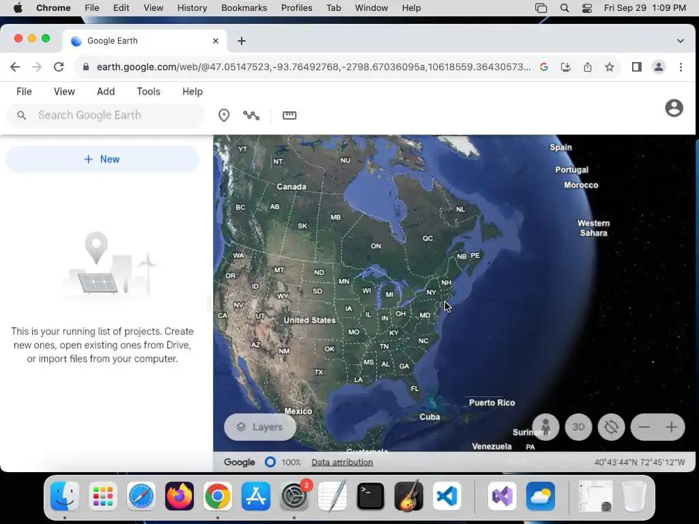The image size is (699, 524).
Task: Open Visual Studio Code from the Dock
Action: (x=447, y=496)
